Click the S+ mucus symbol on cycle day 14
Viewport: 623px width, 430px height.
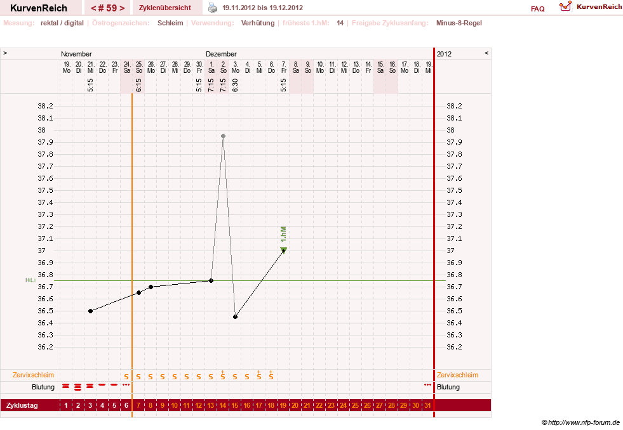223,375
